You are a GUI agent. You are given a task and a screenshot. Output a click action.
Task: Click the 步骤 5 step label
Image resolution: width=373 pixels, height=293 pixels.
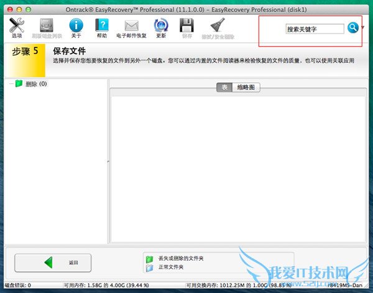(25, 51)
